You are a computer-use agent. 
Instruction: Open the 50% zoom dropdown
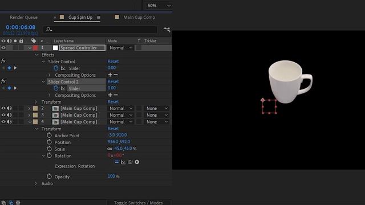pos(159,6)
